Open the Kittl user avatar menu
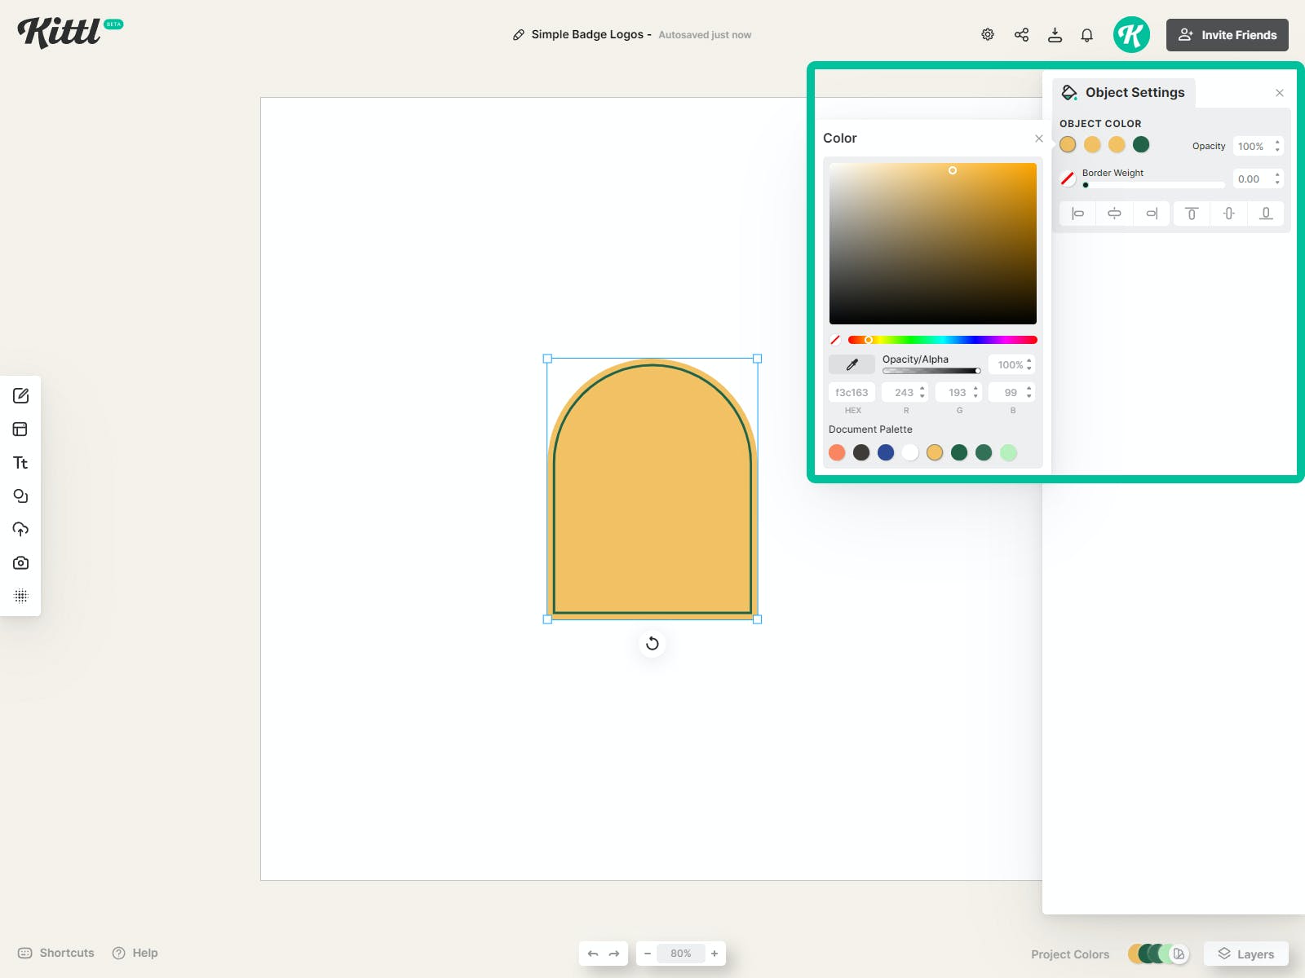Image resolution: width=1305 pixels, height=978 pixels. coord(1131,34)
